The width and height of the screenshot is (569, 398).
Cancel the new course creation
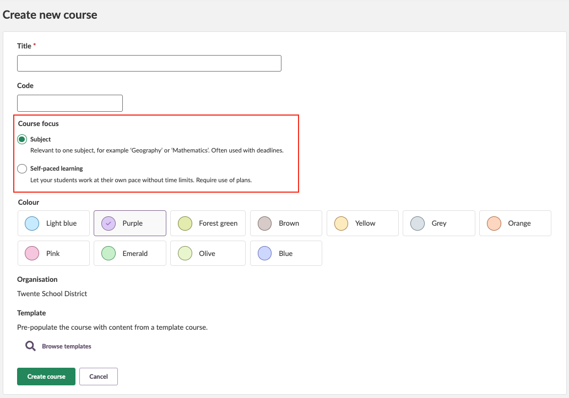tap(99, 377)
